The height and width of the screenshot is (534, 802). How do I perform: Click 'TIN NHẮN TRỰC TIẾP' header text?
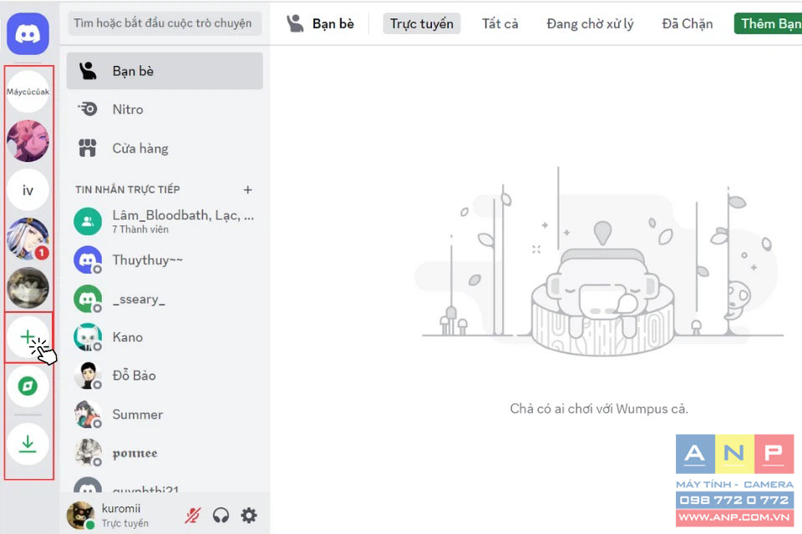pos(127,189)
